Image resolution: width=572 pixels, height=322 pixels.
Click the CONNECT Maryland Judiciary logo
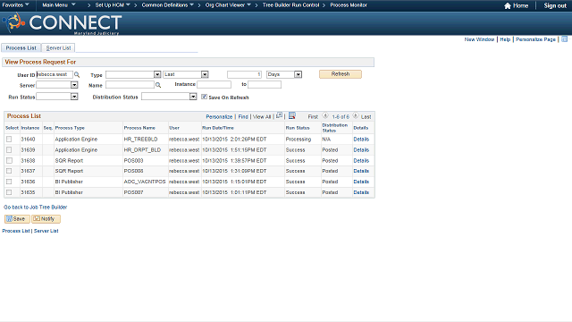62,24
